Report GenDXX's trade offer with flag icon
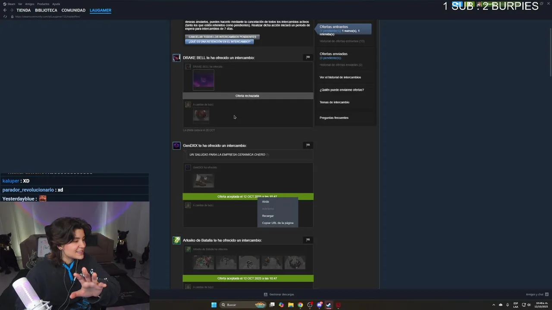Viewport: 552px width, 310px height. [308, 145]
